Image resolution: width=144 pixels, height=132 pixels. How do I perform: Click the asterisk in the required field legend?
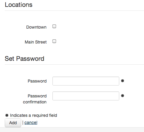tap(7, 115)
